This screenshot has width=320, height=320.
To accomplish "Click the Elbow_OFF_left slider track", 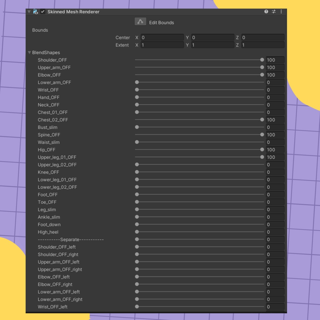I will click(x=199, y=277).
